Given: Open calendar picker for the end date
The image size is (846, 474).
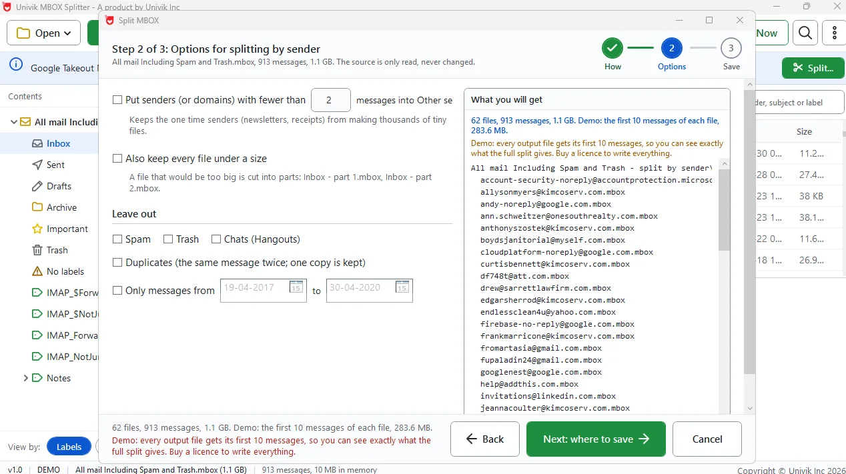Looking at the screenshot, I should [x=402, y=287].
